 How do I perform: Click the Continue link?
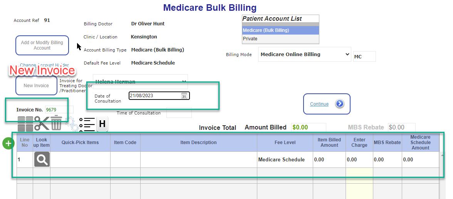319,104
